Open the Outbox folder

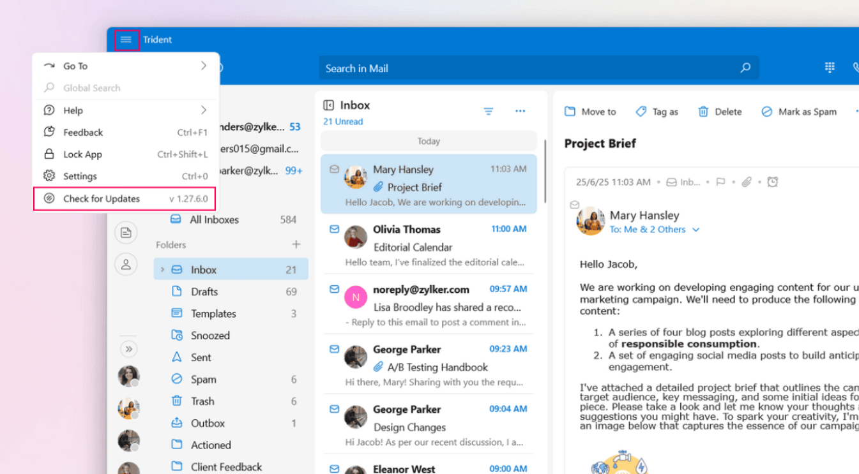click(x=231, y=423)
